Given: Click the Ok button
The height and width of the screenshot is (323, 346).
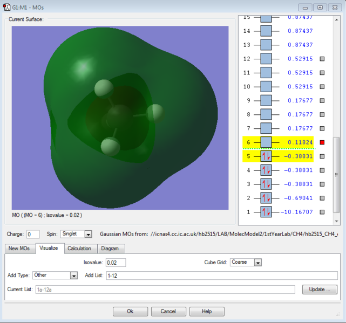Looking at the screenshot, I should (x=130, y=311).
